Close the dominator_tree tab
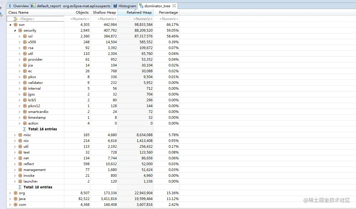356x209 pixels. pyautogui.click(x=174, y=6)
